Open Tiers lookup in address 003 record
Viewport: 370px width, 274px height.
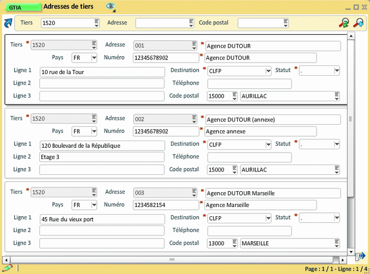pos(94,192)
